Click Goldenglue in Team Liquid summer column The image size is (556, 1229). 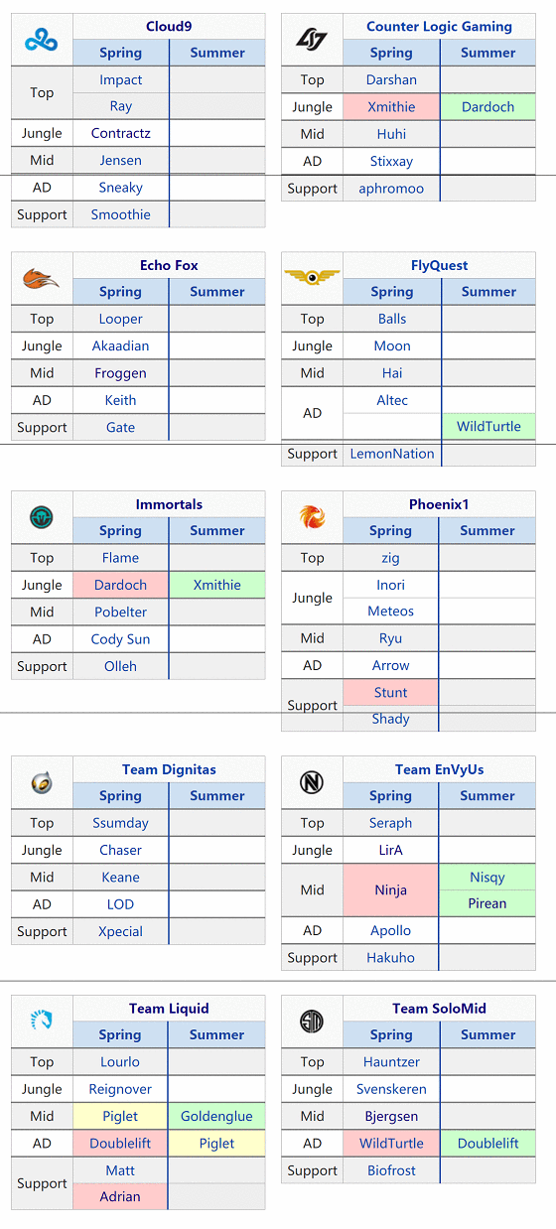[216, 1116]
